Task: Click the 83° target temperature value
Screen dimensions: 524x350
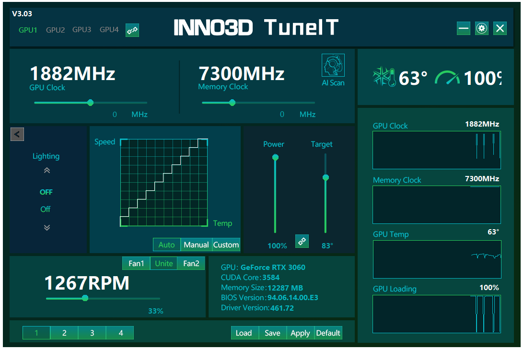Action: [x=327, y=246]
